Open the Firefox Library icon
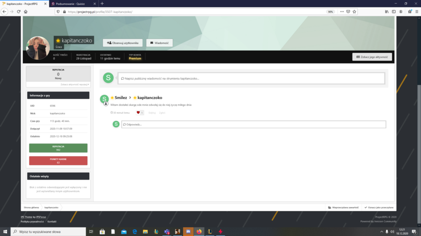This screenshot has height=236, width=421. (386, 12)
